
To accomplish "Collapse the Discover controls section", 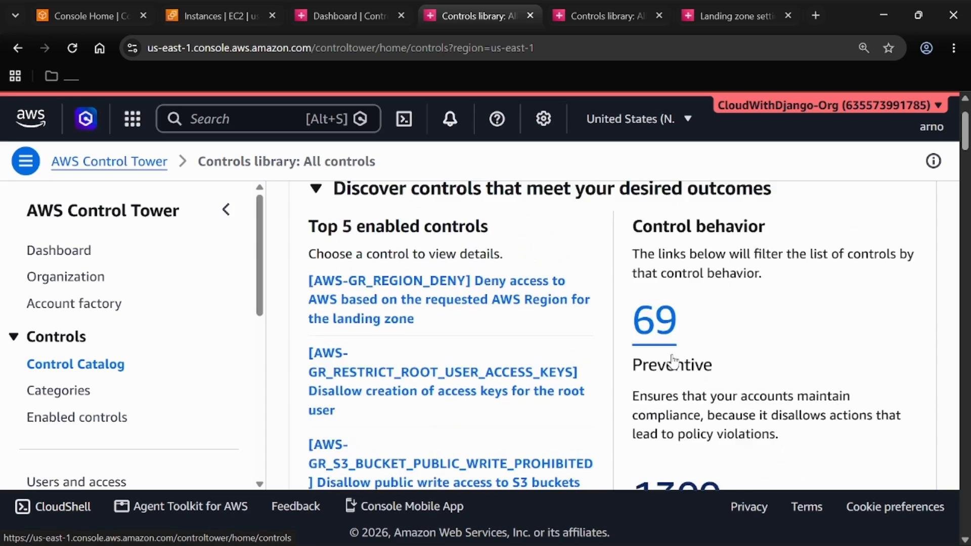I will 316,189.
